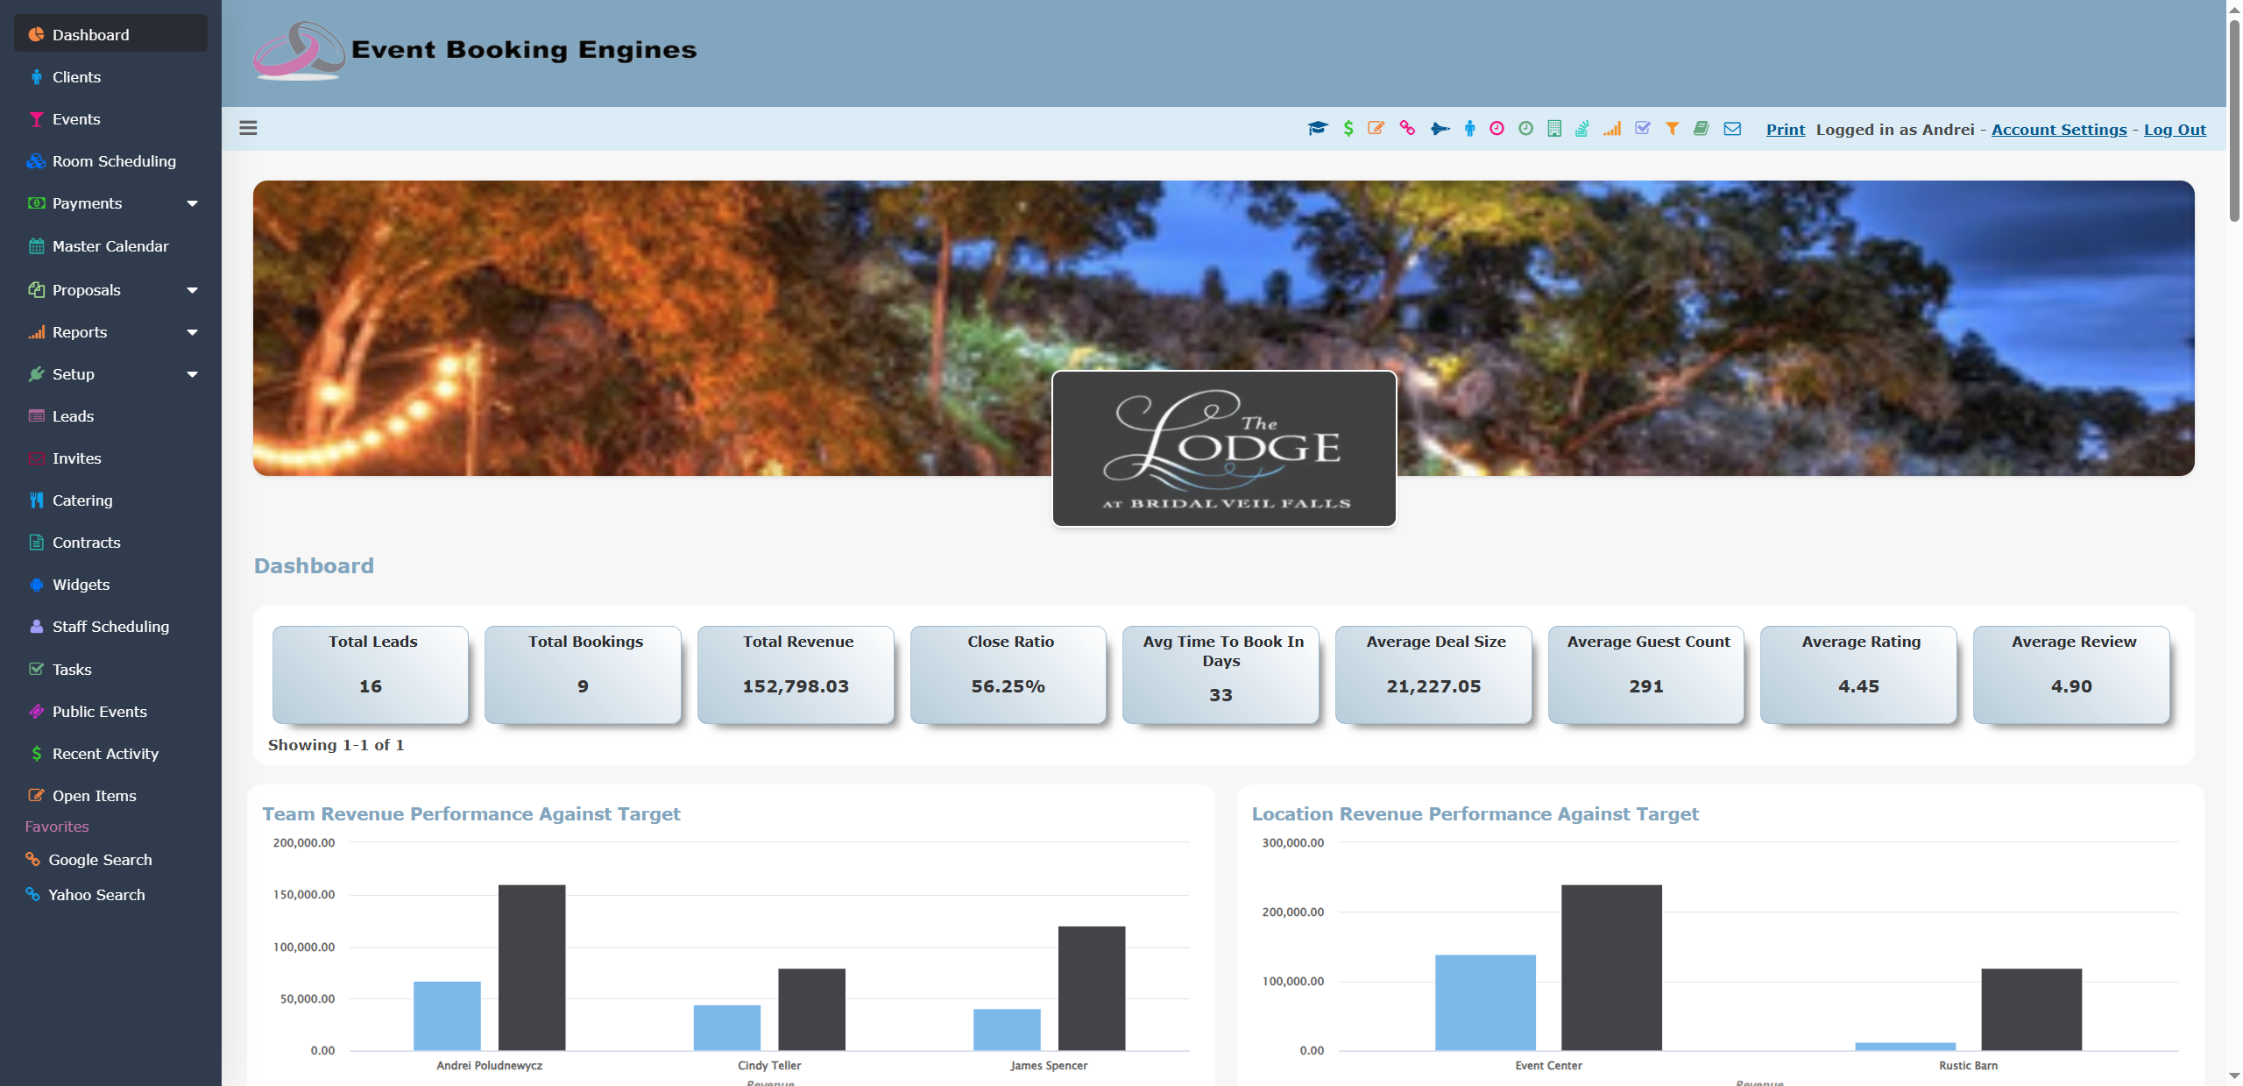Open the bar chart reports icon
Screen dimensions: 2243x1086
pos(1614,128)
